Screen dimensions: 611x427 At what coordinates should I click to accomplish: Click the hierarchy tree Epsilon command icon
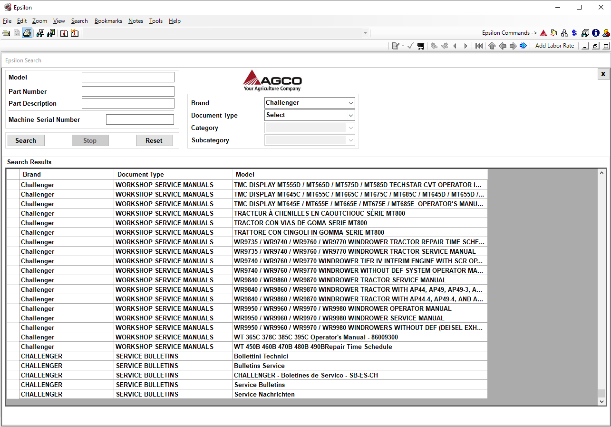point(564,33)
